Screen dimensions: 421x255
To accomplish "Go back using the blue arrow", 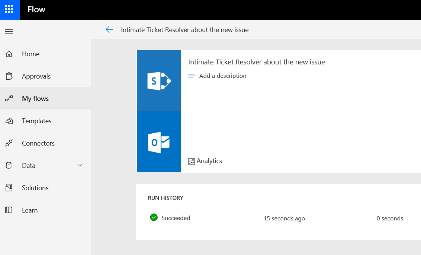I will (109, 29).
